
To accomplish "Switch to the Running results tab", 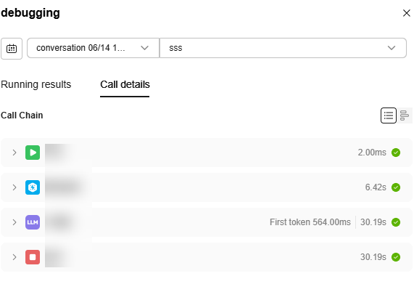I will coord(36,85).
